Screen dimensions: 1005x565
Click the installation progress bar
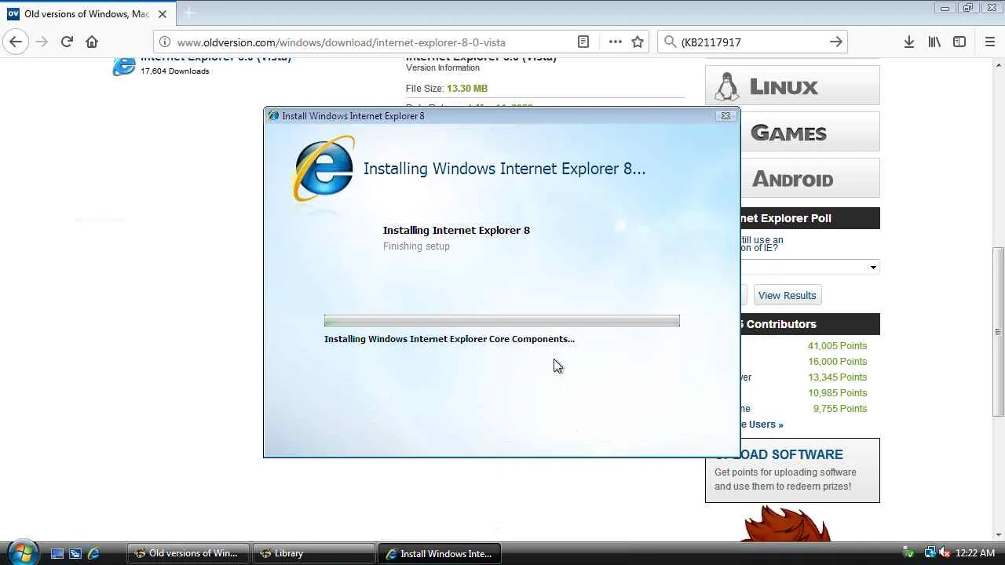point(502,320)
